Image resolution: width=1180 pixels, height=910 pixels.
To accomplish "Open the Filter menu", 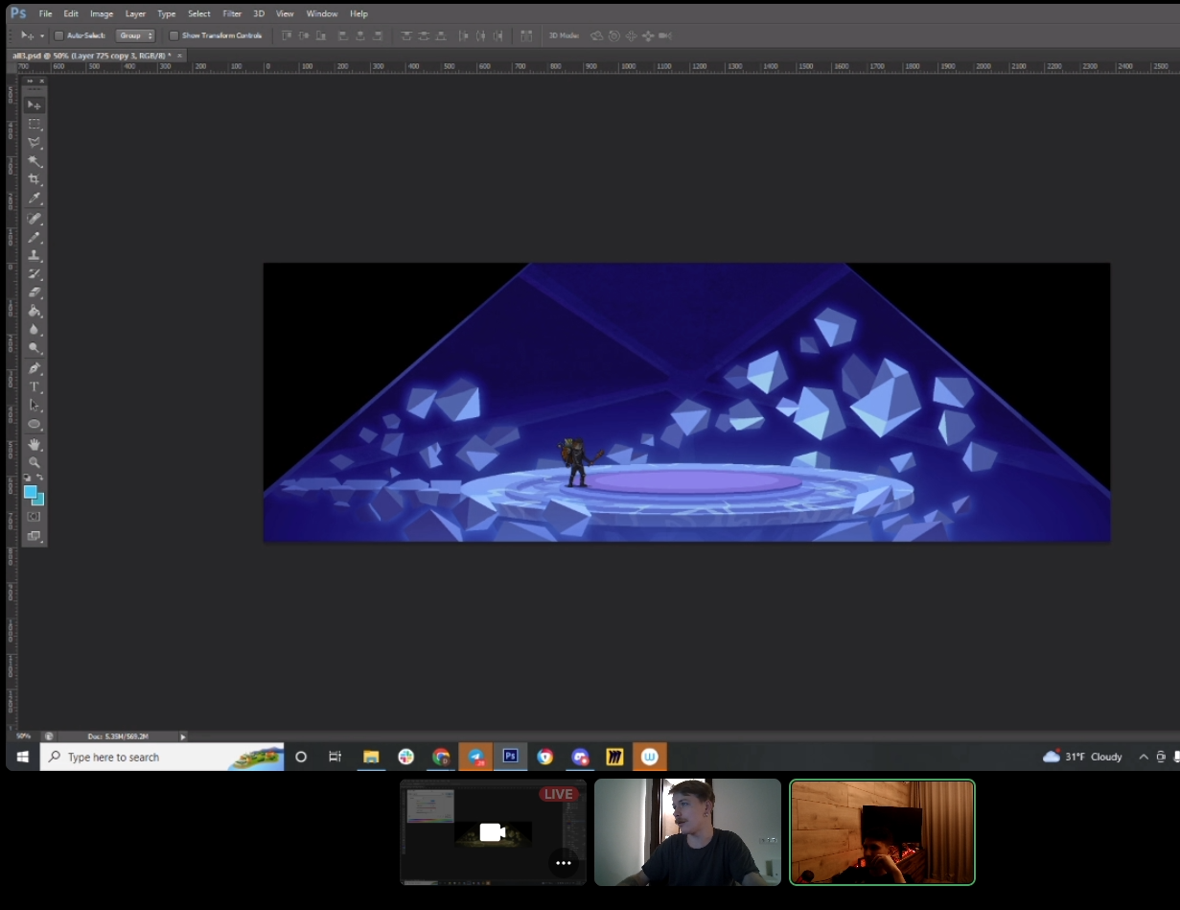I will 232,13.
